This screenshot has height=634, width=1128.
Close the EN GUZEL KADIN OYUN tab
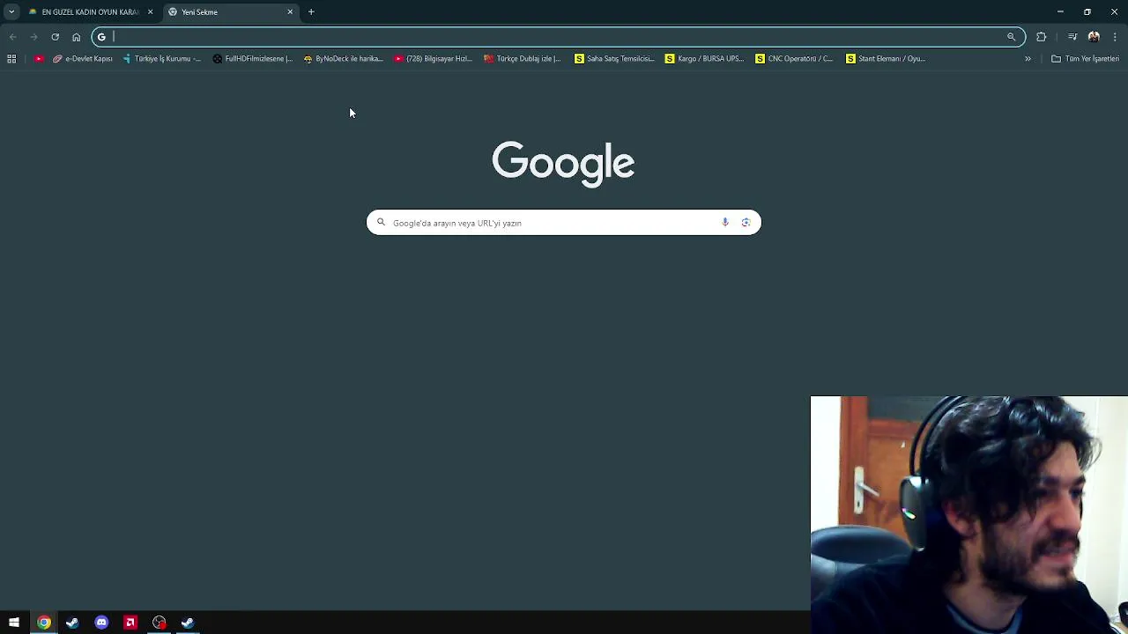click(x=150, y=11)
